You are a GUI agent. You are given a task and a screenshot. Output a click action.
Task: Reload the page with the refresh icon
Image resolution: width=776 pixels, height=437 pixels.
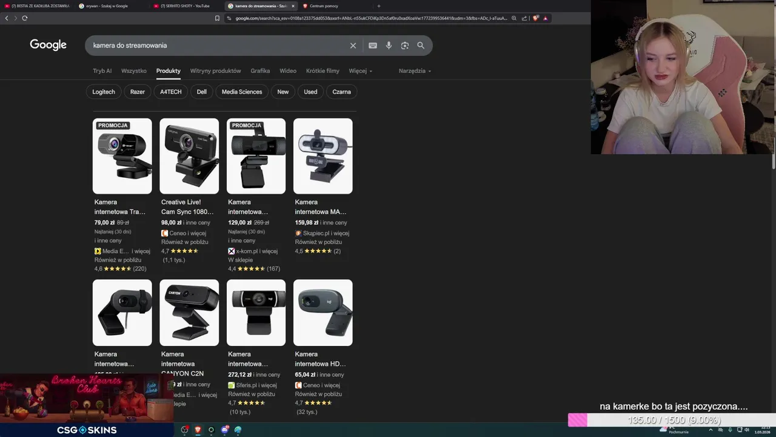tap(25, 18)
